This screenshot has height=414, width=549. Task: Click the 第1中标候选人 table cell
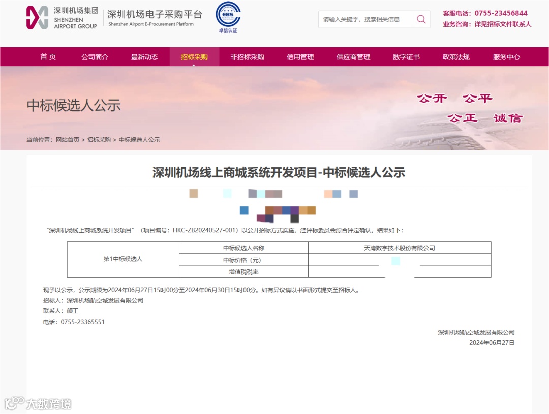click(x=123, y=259)
